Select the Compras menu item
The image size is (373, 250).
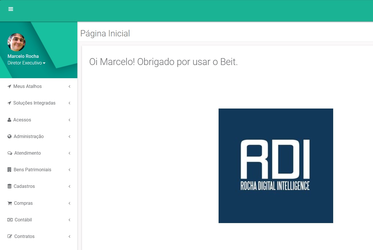pyautogui.click(x=39, y=203)
